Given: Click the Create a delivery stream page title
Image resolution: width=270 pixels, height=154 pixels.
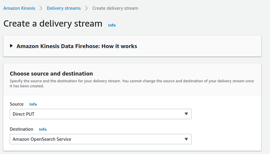Looking at the screenshot, I should pyautogui.click(x=53, y=24).
